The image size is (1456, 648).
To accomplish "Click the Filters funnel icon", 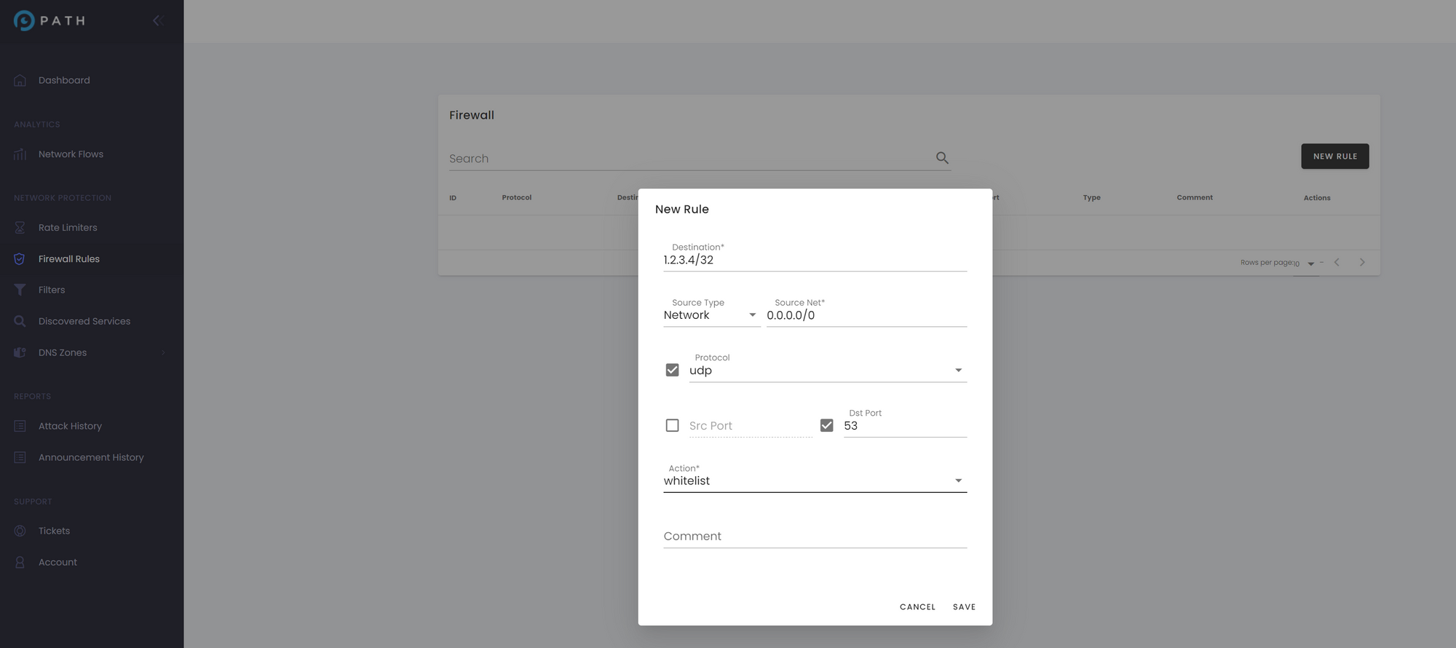I will [x=20, y=290].
